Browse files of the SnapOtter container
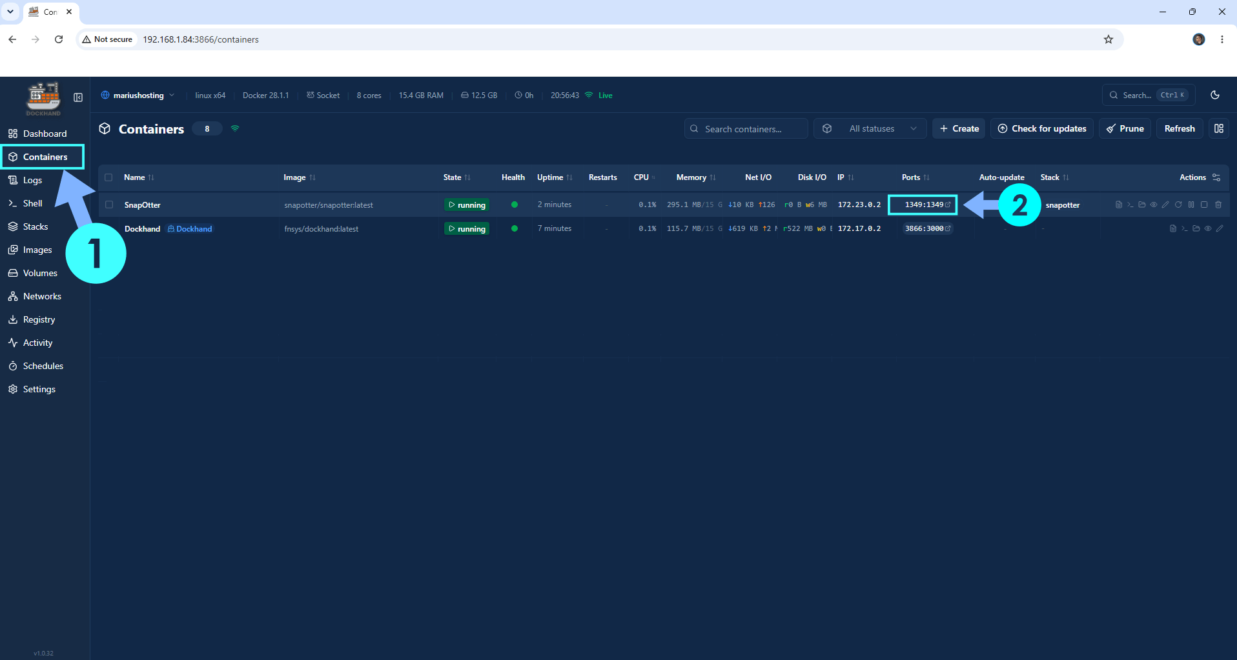 click(x=1141, y=205)
